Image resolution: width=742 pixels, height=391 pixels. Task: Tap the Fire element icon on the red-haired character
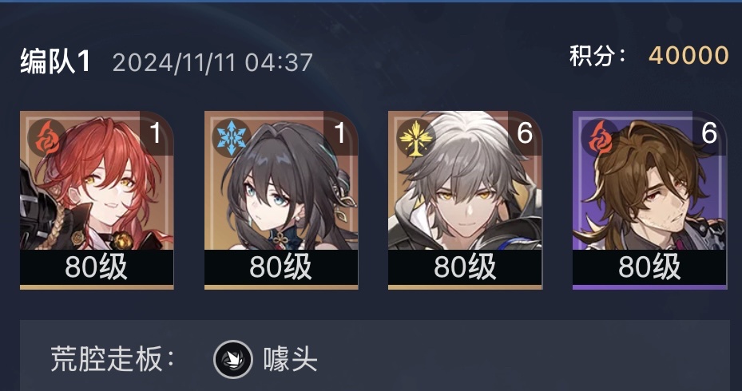(x=47, y=137)
